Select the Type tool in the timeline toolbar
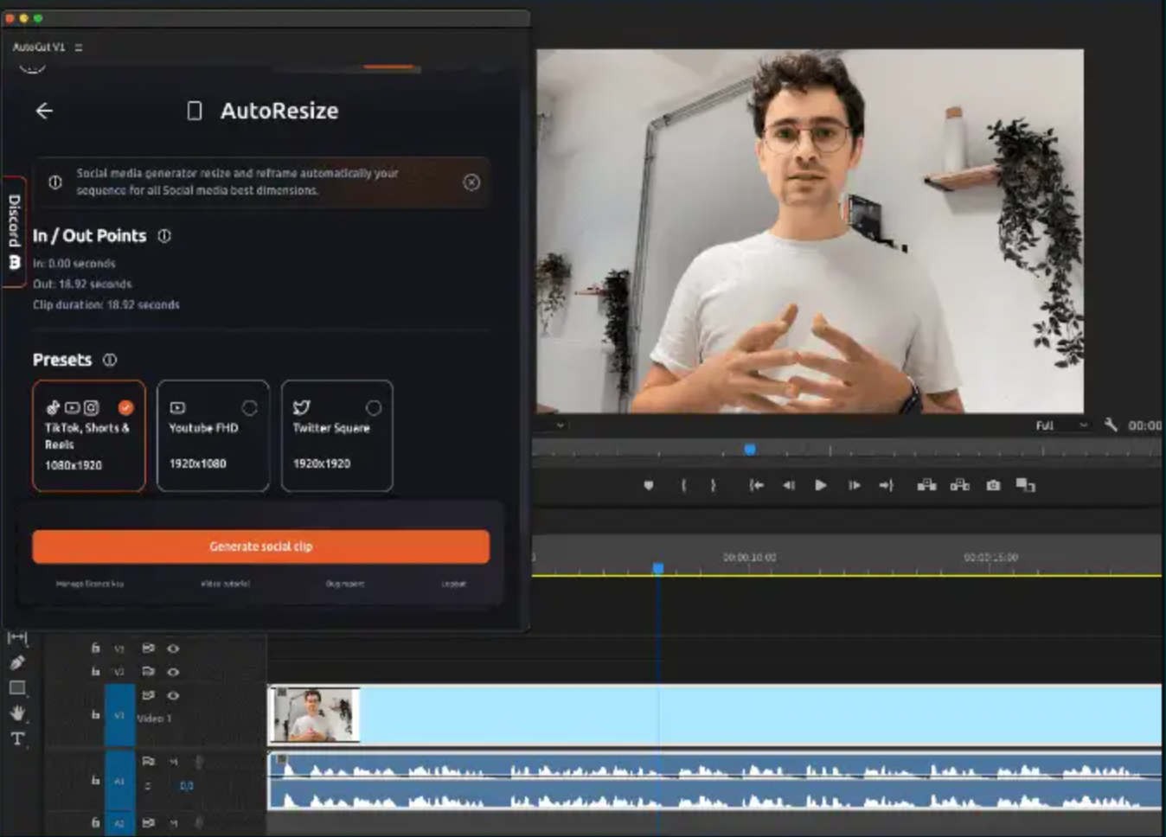 click(17, 739)
